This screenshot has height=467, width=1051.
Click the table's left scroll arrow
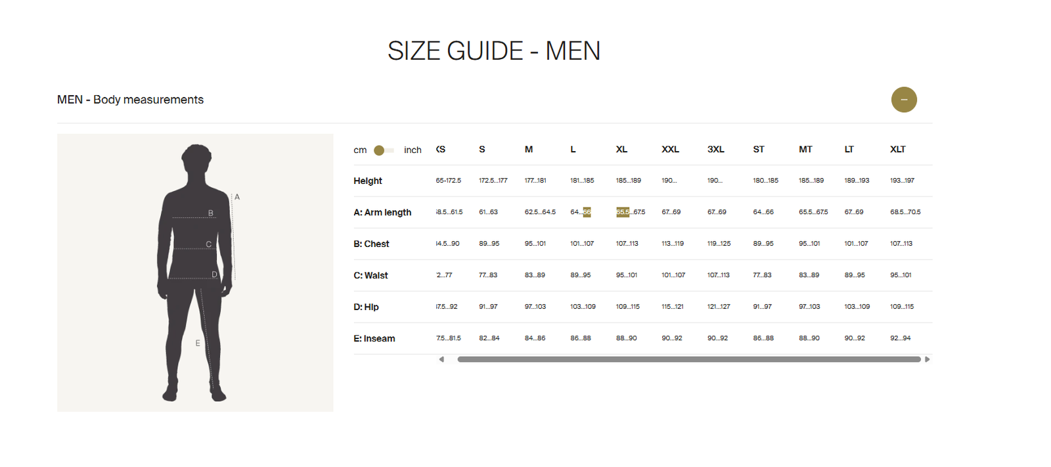click(x=441, y=359)
